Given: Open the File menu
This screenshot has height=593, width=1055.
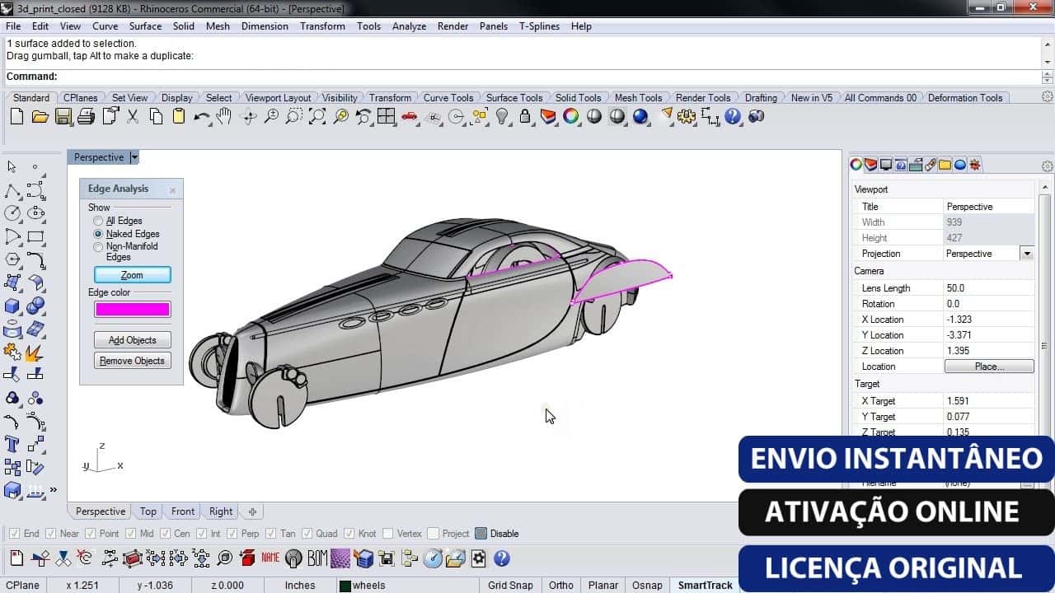Looking at the screenshot, I should [13, 26].
